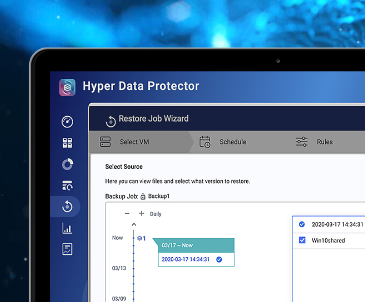Open the dashboard gauge icon in sidebar
This screenshot has height=302, width=365.
(x=67, y=122)
